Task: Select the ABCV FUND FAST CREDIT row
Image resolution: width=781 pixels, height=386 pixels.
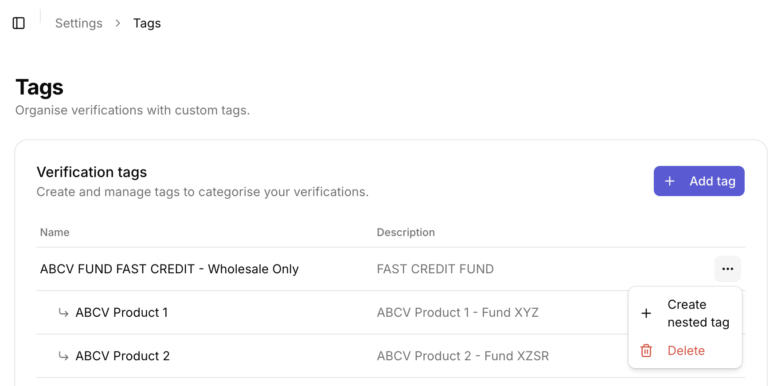Action: [391, 269]
